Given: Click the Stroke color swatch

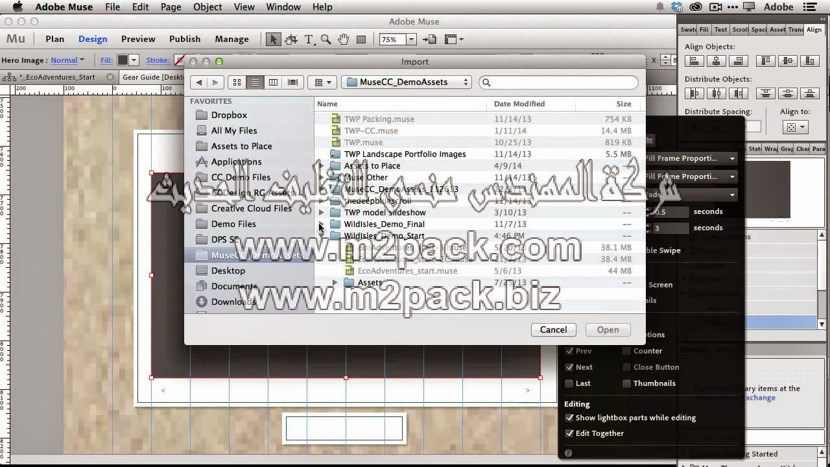Looking at the screenshot, I should tap(180, 60).
